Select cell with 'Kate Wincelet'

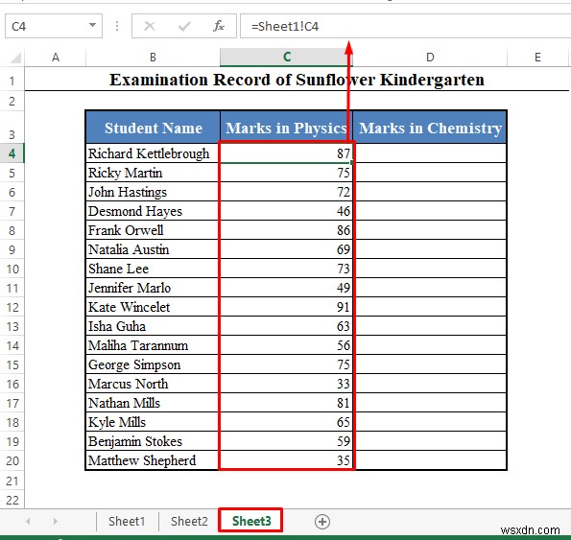[x=153, y=307]
